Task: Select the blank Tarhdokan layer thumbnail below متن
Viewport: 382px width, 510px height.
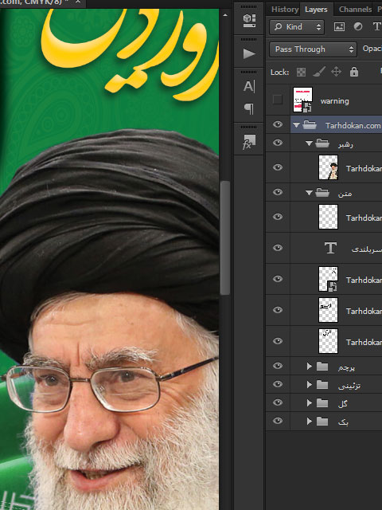Action: click(x=328, y=217)
